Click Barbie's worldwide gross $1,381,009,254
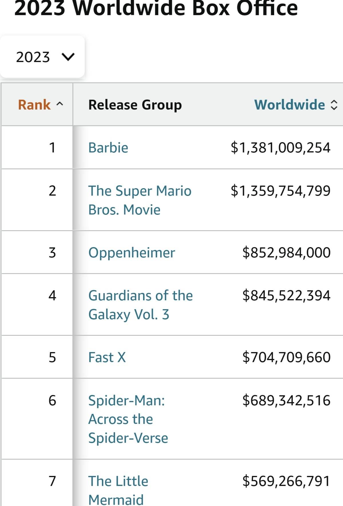 (x=280, y=148)
